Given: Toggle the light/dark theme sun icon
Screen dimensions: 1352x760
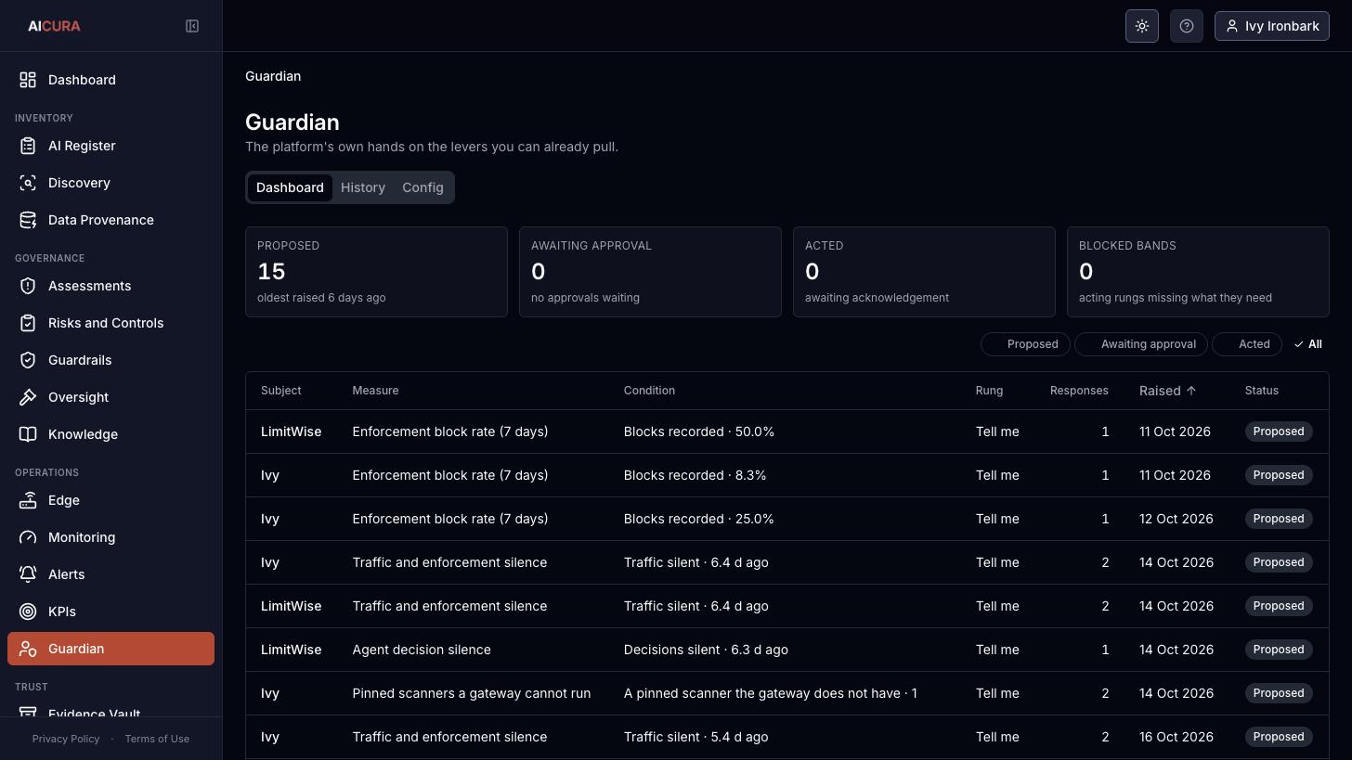Looking at the screenshot, I should [1142, 26].
